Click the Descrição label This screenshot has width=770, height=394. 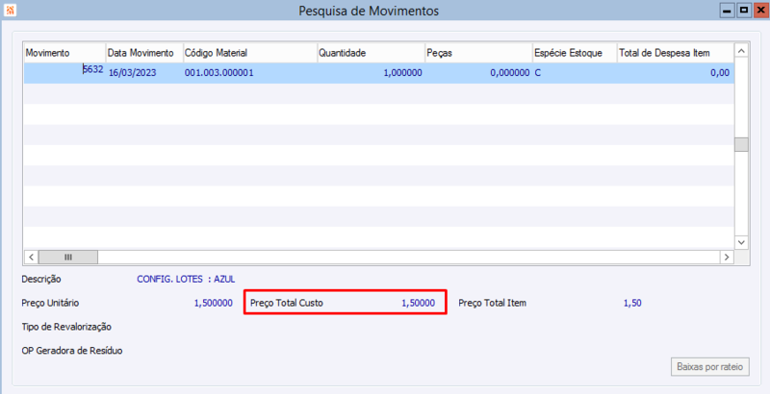click(41, 280)
